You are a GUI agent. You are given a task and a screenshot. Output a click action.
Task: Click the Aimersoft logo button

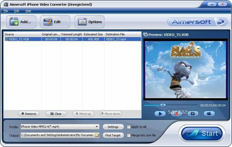(197, 22)
